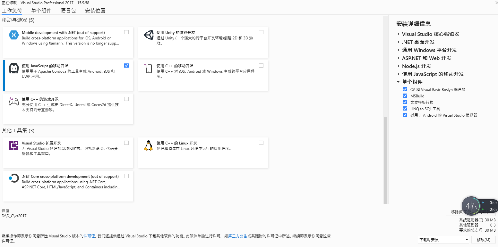Screen dimensions: 498x247
Task: Open the 许可证 license link
Action: [x=89, y=236]
